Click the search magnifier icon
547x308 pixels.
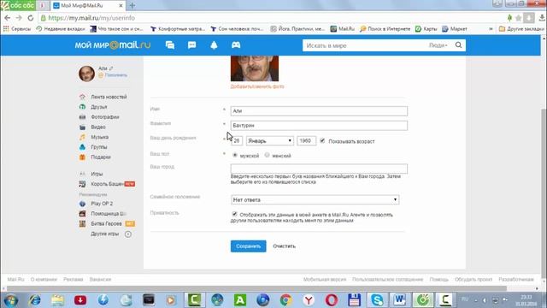point(458,45)
